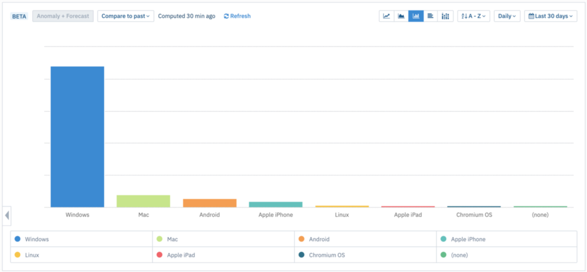The width and height of the screenshot is (587, 272).
Task: Click the light green Mac bar
Action: (143, 201)
